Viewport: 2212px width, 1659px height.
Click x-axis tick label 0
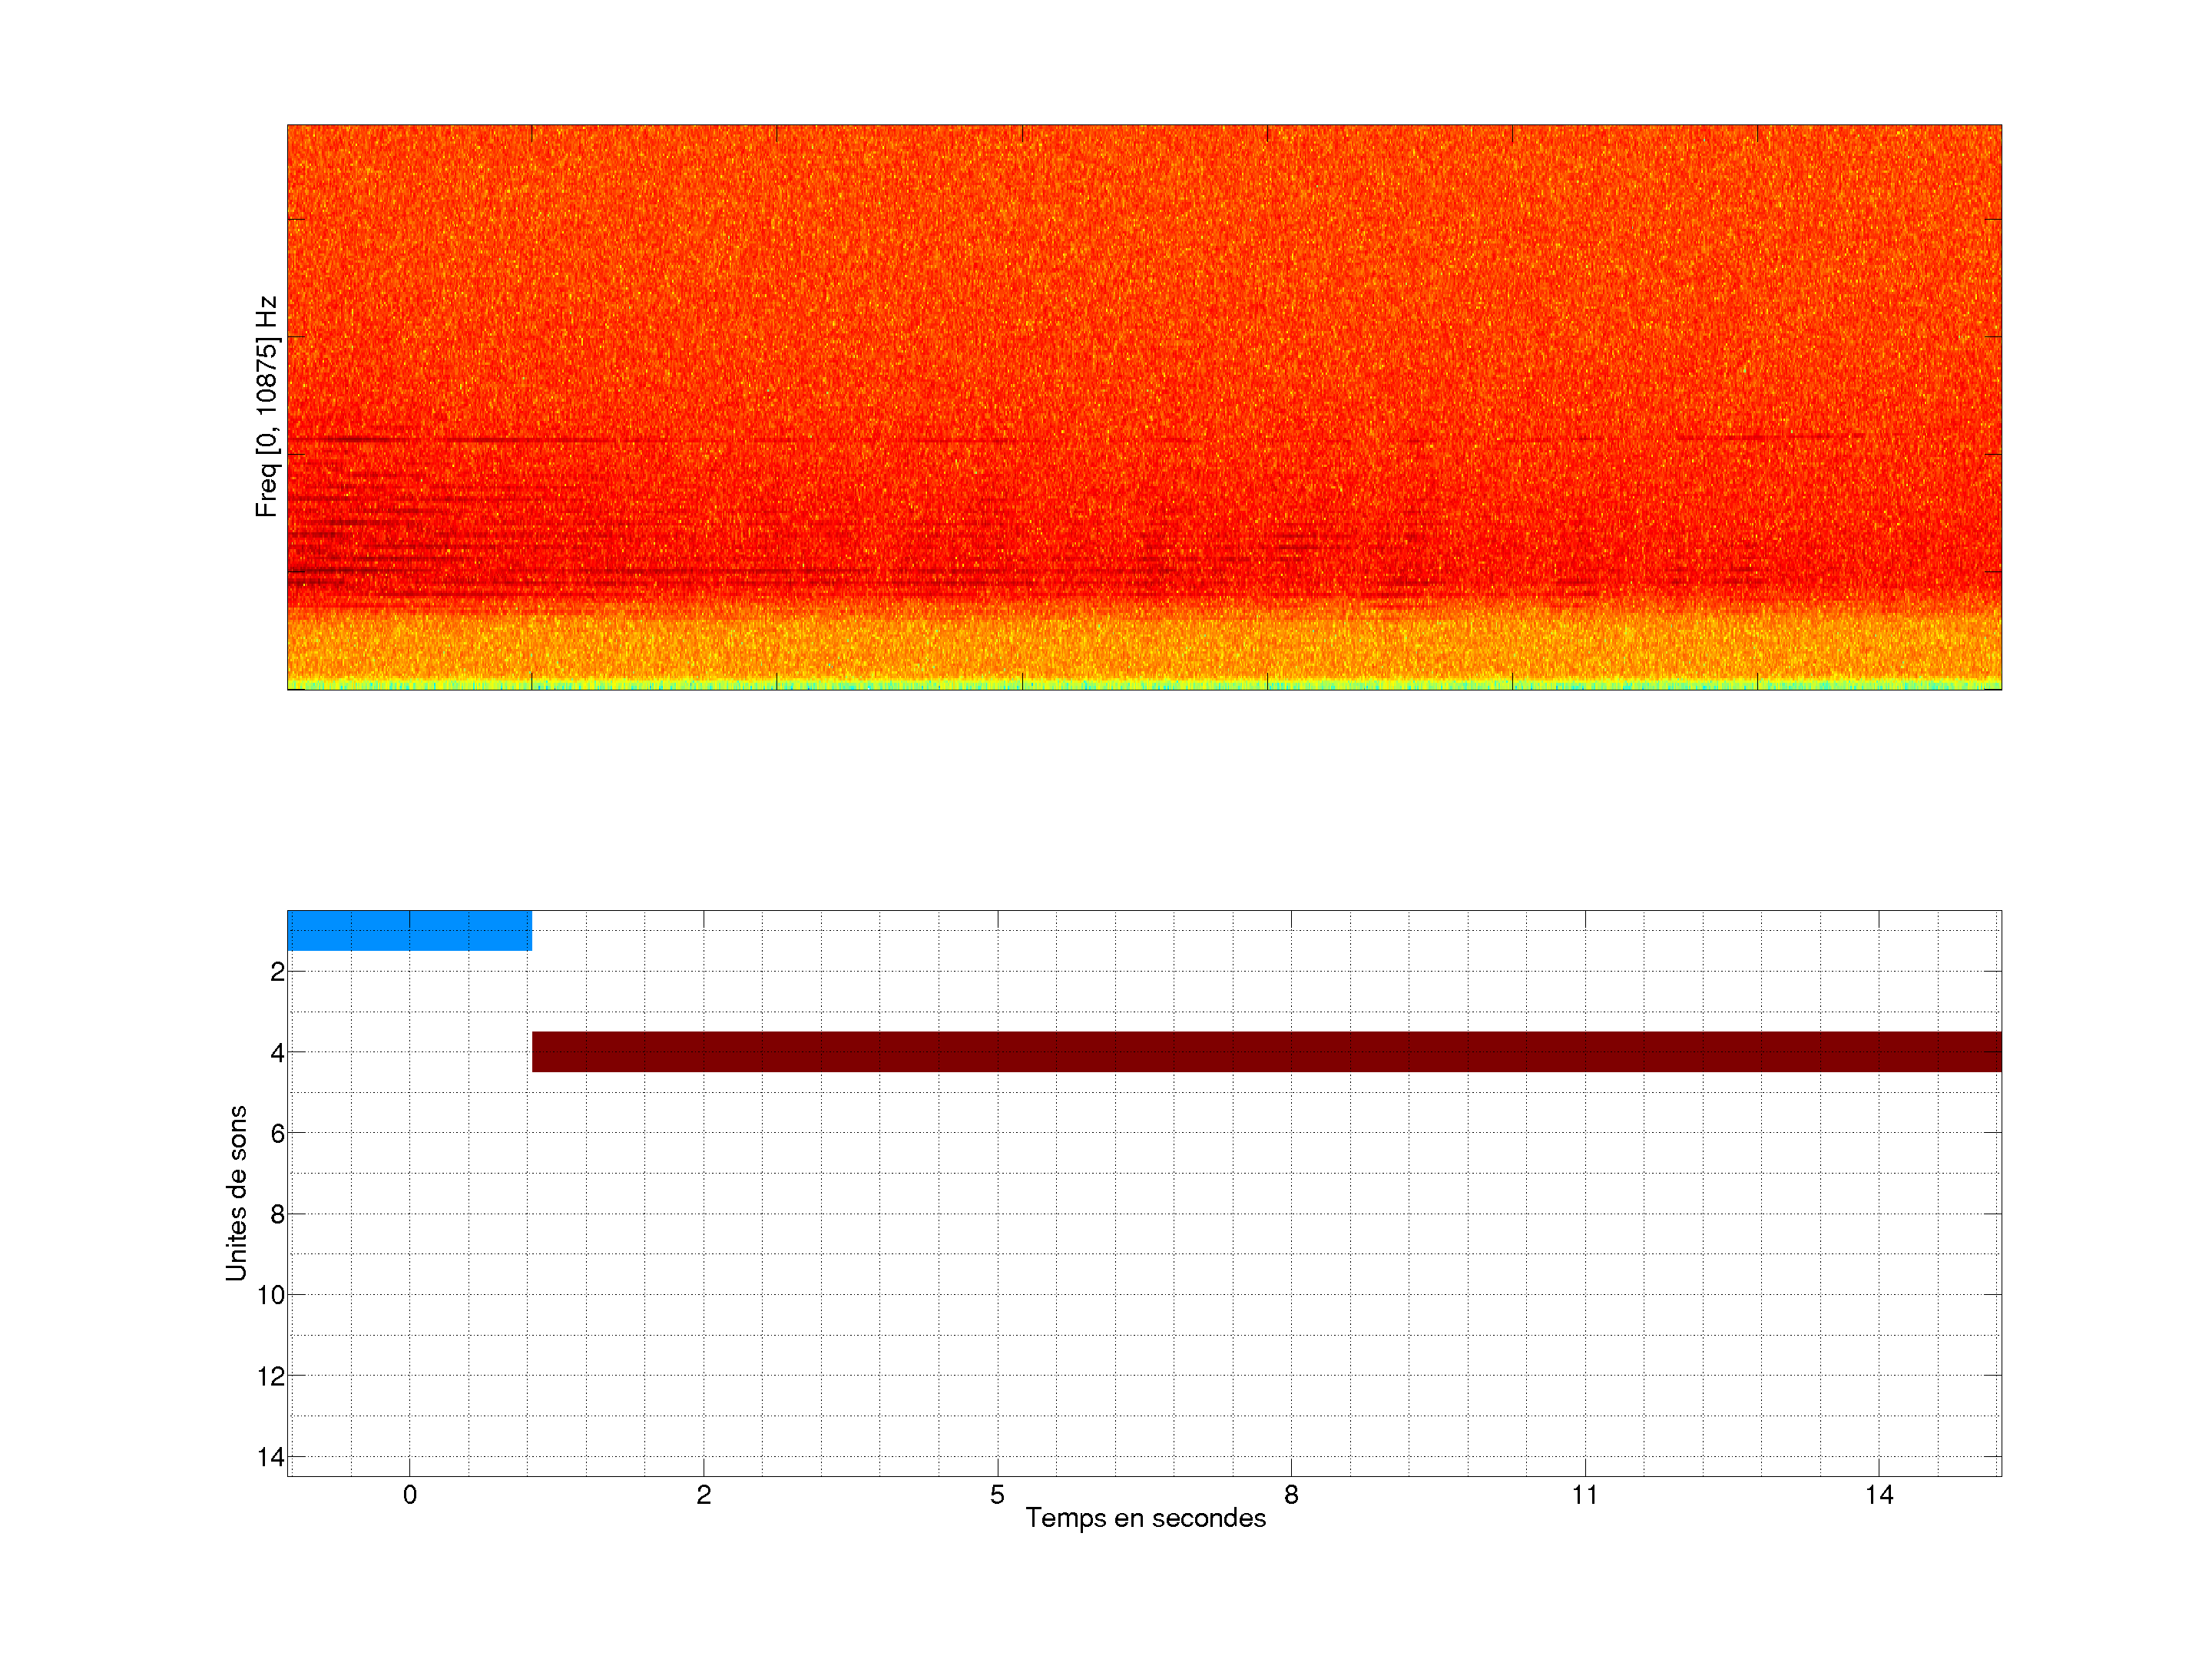(409, 1495)
